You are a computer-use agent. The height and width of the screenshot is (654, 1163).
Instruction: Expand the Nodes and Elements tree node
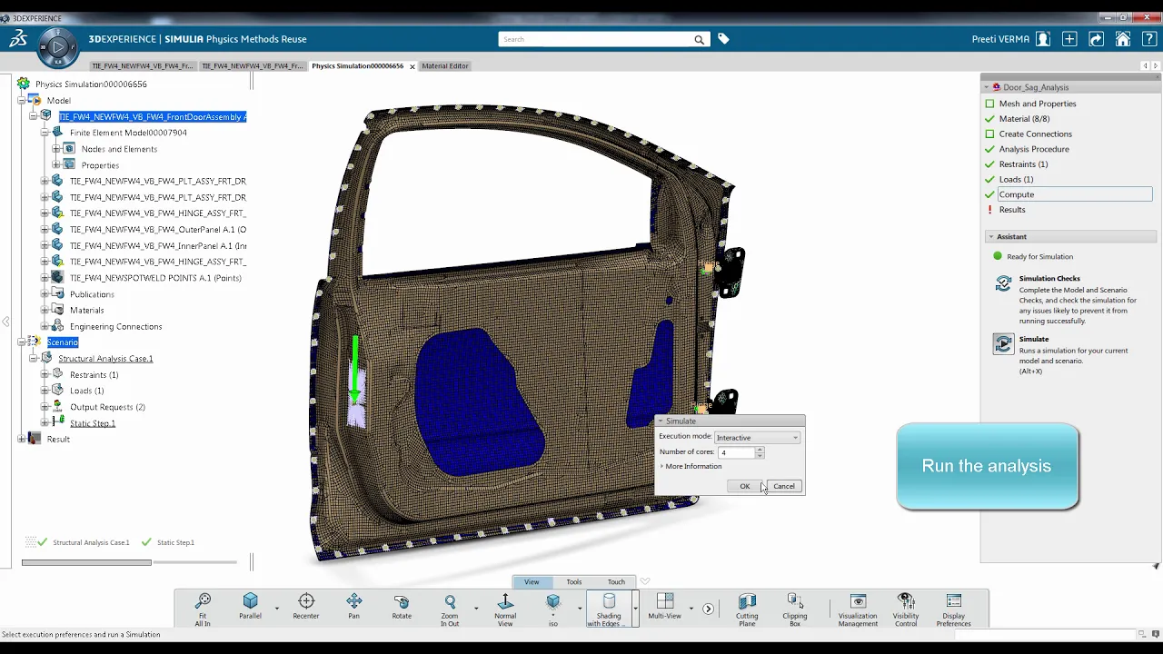(x=56, y=149)
